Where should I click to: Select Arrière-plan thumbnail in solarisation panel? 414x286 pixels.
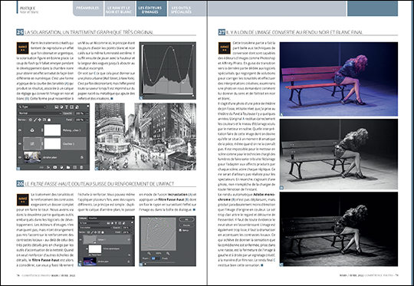pyautogui.click(x=32, y=157)
